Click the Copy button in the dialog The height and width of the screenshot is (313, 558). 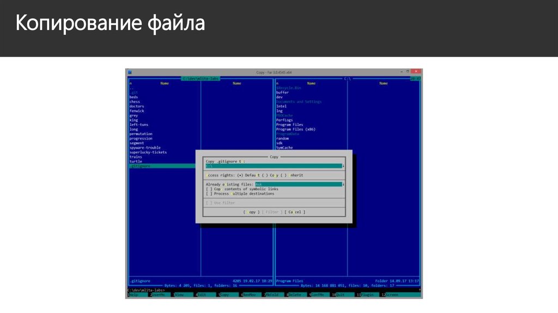click(x=251, y=212)
